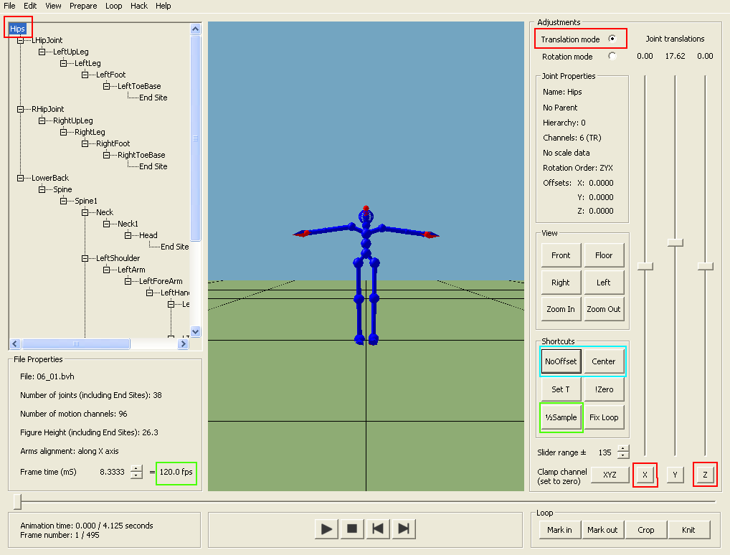Clamp the X channel to zero
Viewport: 730px width, 555px height.
tap(645, 475)
